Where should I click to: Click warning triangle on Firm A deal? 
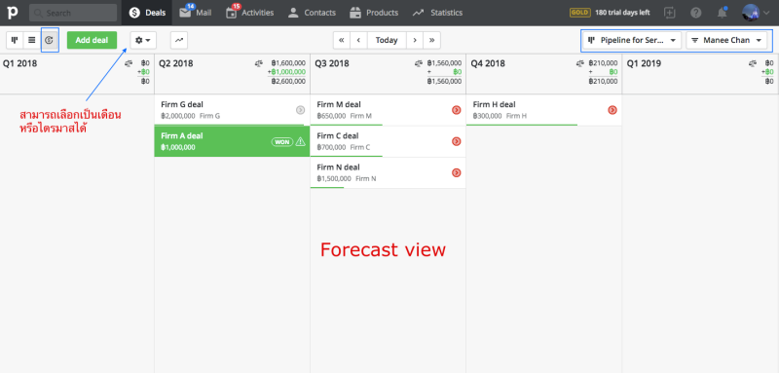tap(301, 142)
